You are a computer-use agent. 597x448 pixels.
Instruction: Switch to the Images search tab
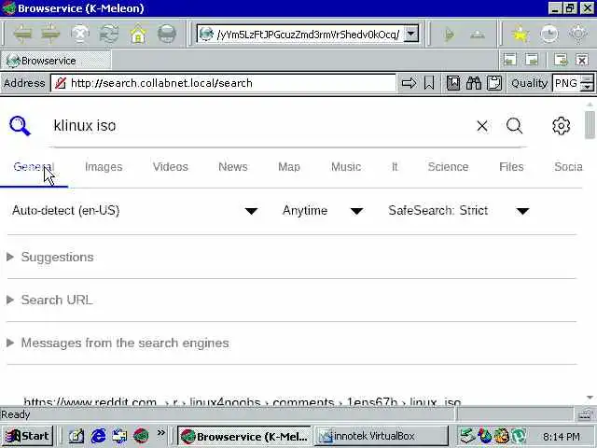tap(104, 167)
